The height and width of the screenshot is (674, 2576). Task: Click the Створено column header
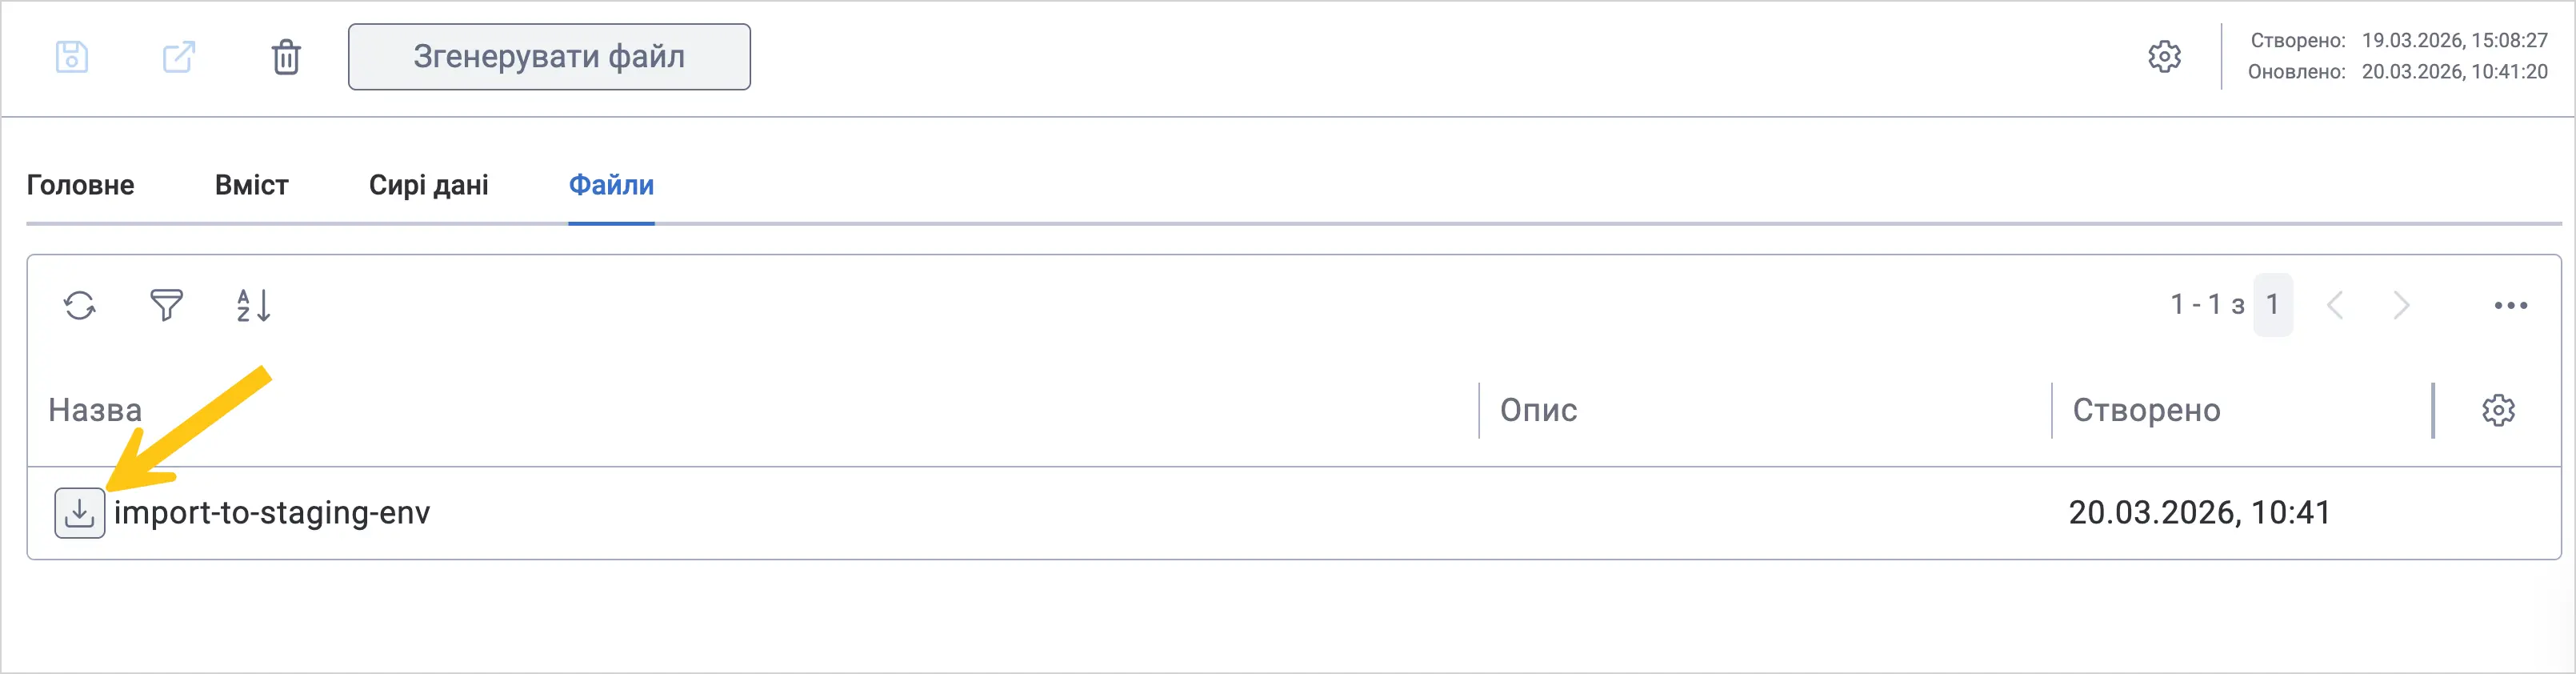[2146, 410]
